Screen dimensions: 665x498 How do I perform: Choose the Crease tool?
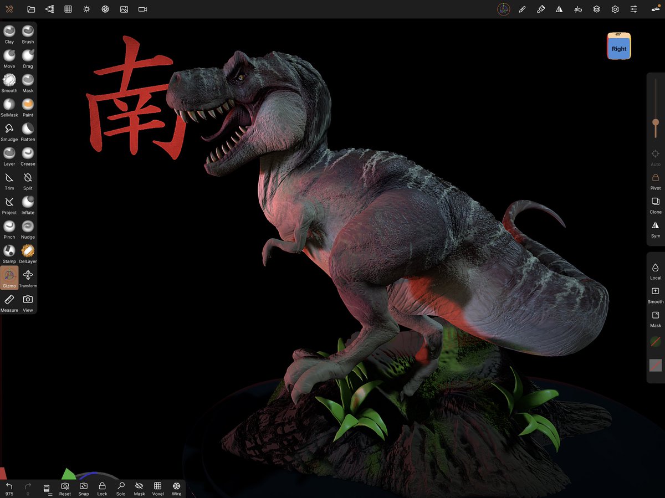point(28,156)
